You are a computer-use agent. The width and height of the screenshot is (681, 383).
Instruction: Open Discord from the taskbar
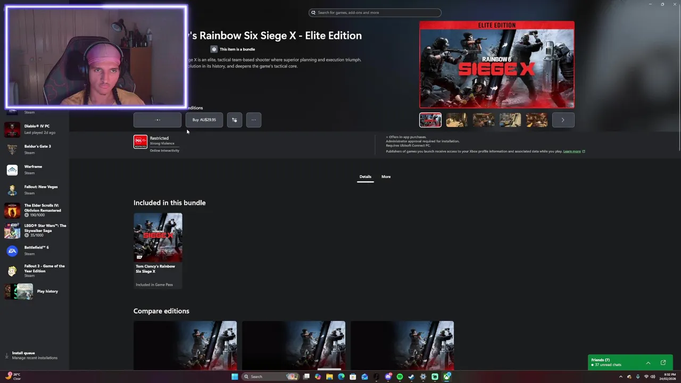click(x=388, y=377)
